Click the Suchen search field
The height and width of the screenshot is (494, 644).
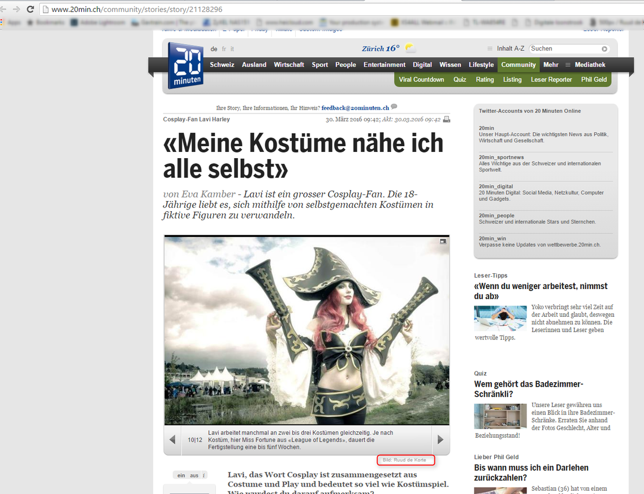[565, 49]
